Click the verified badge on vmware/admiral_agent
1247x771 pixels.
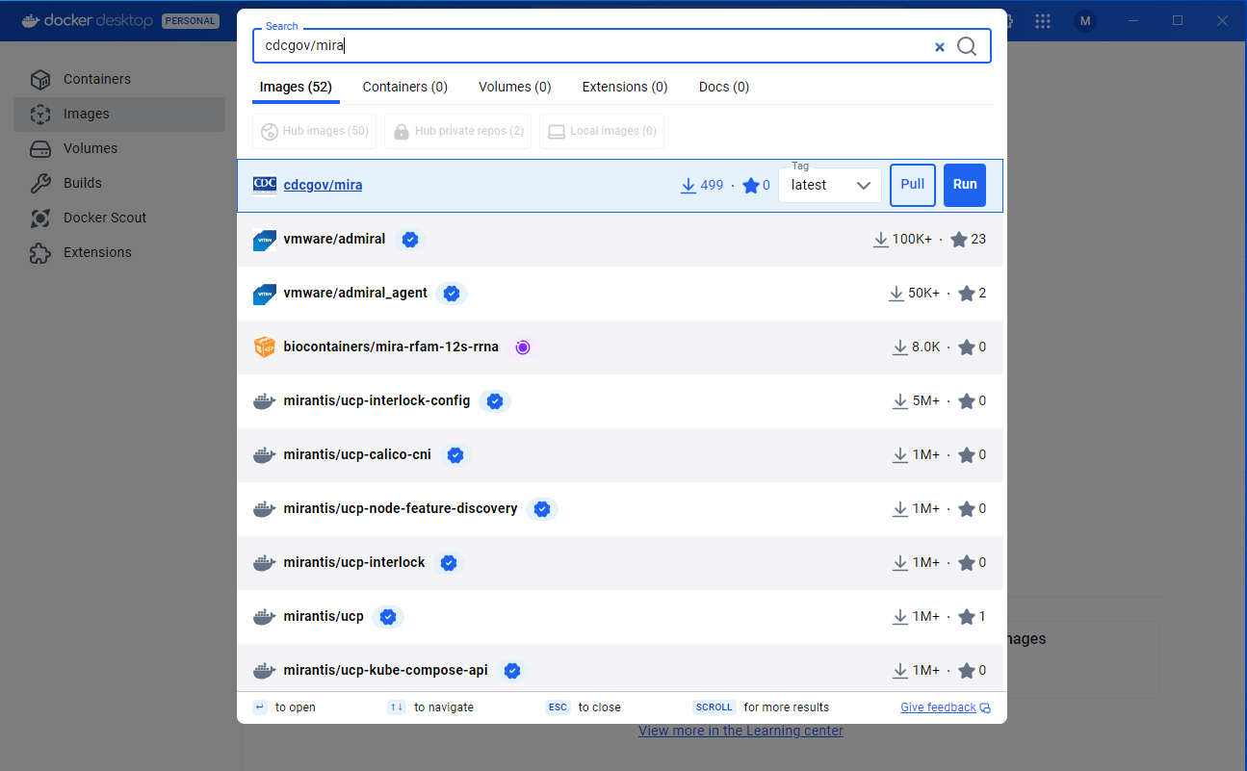coord(452,294)
